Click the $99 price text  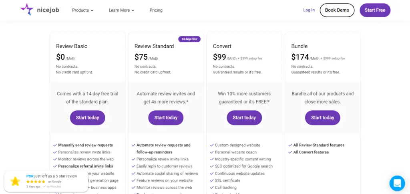click(220, 57)
